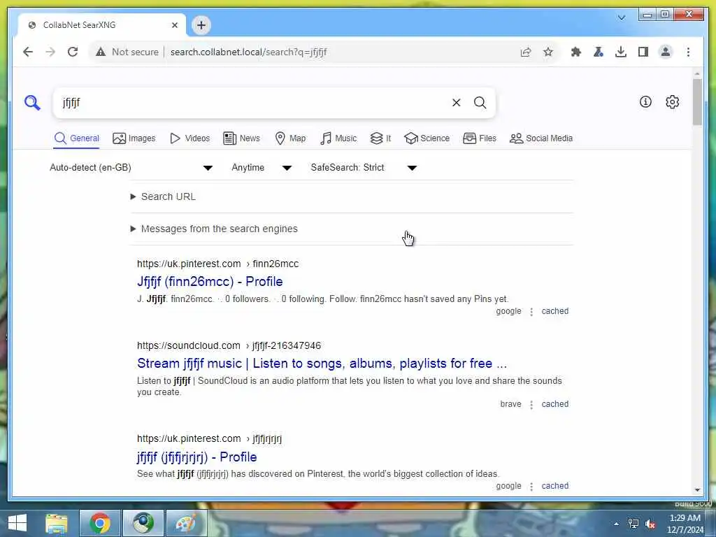Open Chrome profile avatar
716x537 pixels.
666,52
